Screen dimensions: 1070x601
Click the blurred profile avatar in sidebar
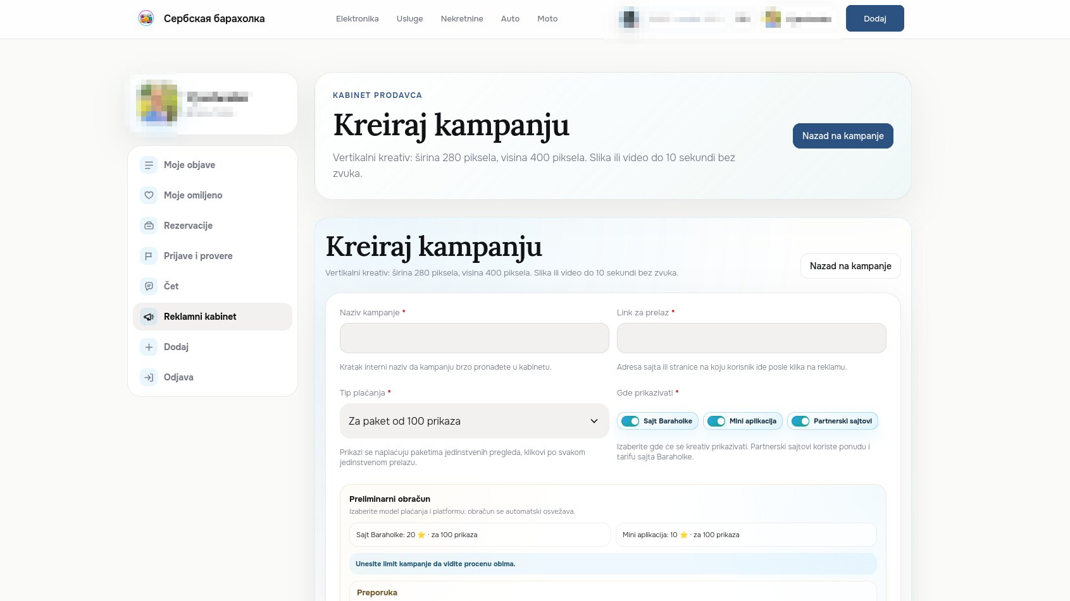tap(157, 102)
